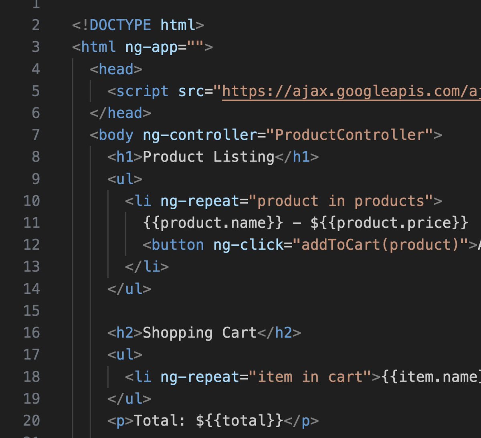481x438 pixels.
Task: Click the underlined googleapis.com script URL
Action: (349, 91)
